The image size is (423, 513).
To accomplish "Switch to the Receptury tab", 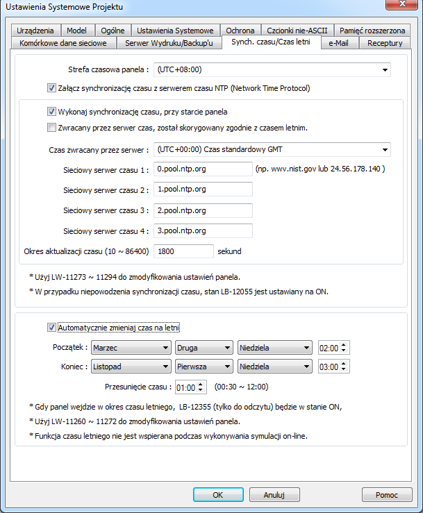I will pos(385,43).
